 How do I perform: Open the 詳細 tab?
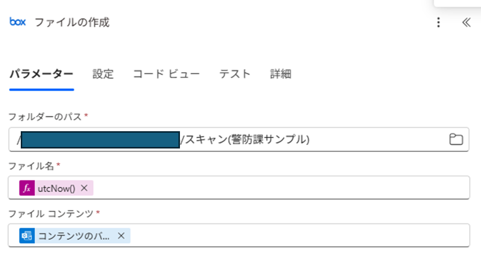point(280,74)
